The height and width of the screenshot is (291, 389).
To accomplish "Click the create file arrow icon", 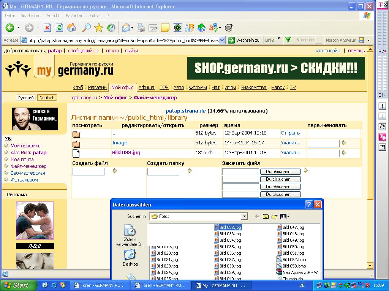I will pos(115,171).
